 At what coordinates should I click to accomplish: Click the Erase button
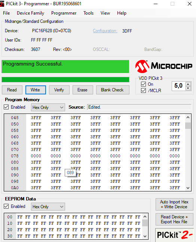point(83,90)
